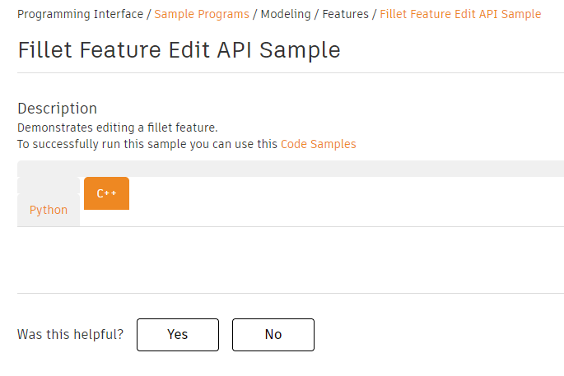The height and width of the screenshot is (376, 564).
Task: Click the divider line above the feedback section
Action: 288,293
